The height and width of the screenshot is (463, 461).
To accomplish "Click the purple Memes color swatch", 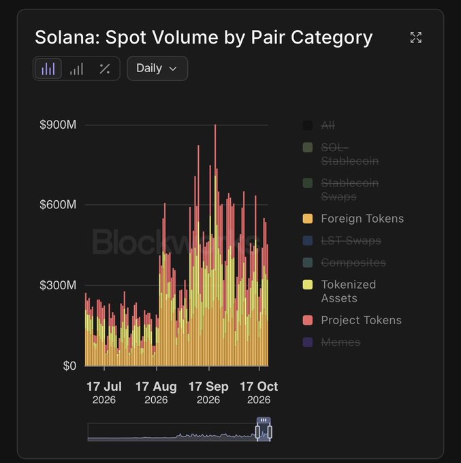I will coord(308,342).
